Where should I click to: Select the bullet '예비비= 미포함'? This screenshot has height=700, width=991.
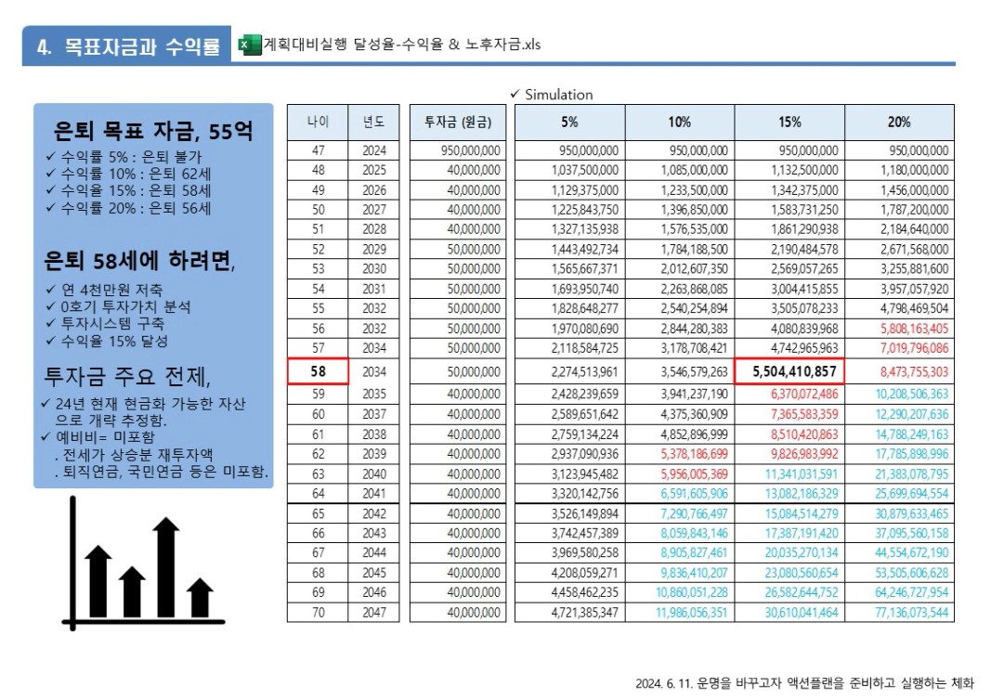[x=104, y=437]
